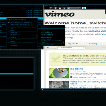
Task: Switch to the Activity tab
Action: click(93, 43)
